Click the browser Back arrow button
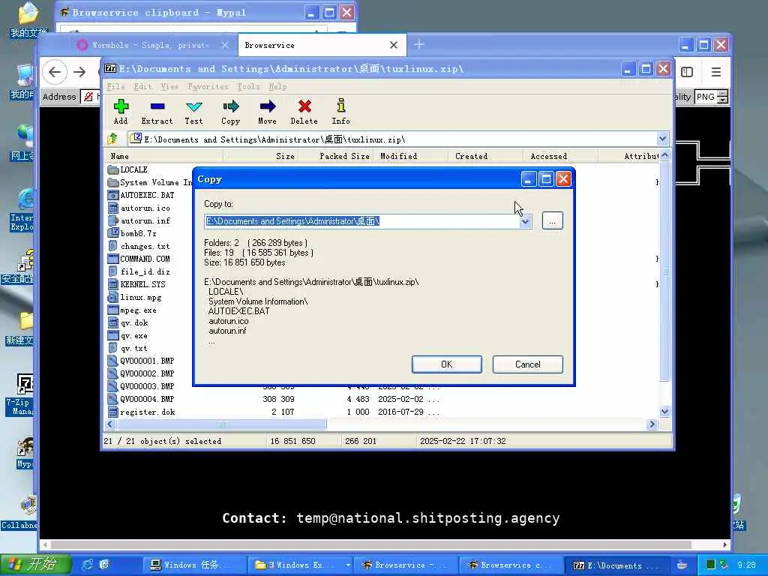 55,73
